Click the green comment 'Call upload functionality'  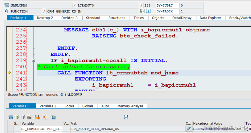(x=83, y=67)
